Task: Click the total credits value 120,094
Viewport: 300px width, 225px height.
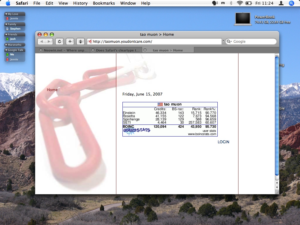Action: coord(160,127)
